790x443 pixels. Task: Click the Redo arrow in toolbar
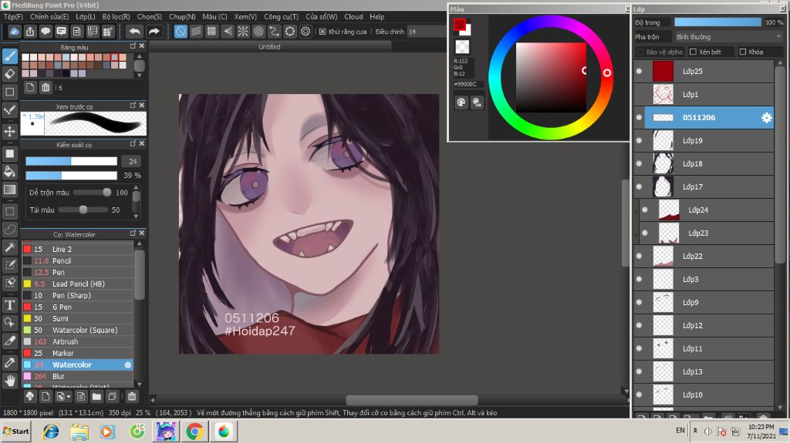[154, 32]
